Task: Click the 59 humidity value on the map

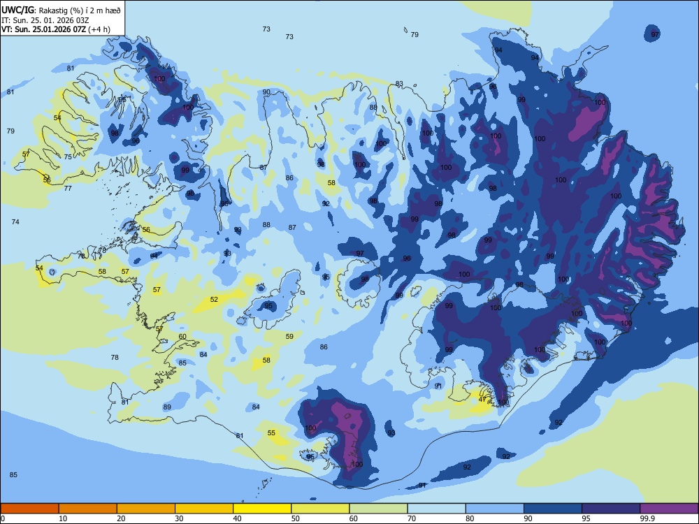Action: click(x=290, y=337)
